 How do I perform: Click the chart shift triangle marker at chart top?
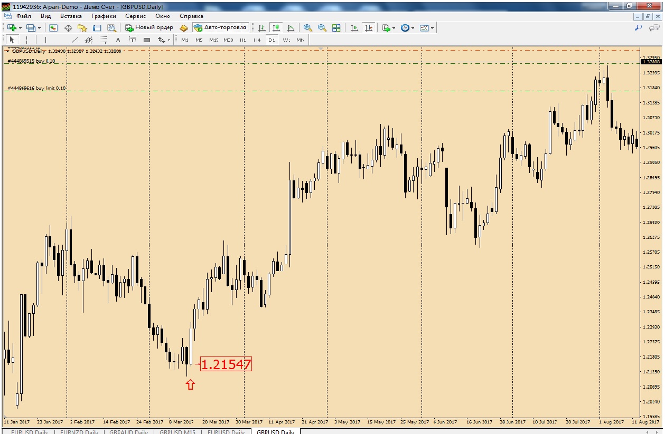click(321, 49)
